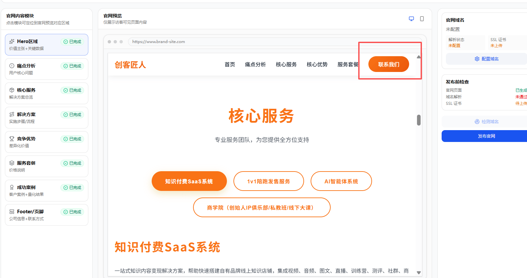This screenshot has width=527, height=278.
Task: Select the 成功案例 module card
Action: [x=47, y=191]
